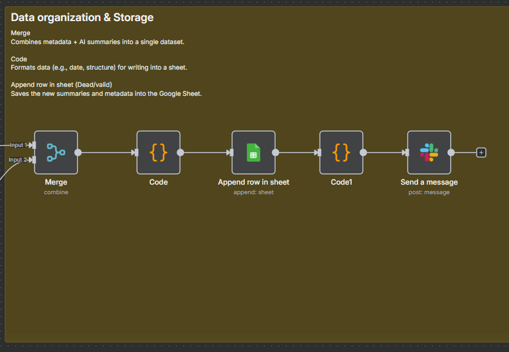The height and width of the screenshot is (352, 509).
Task: Select the Code1 node icon
Action: coord(341,153)
